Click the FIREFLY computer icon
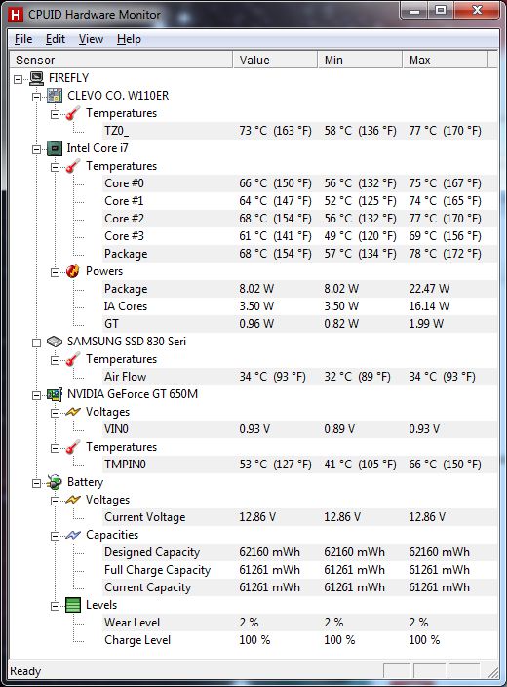507x687 pixels. pos(37,78)
